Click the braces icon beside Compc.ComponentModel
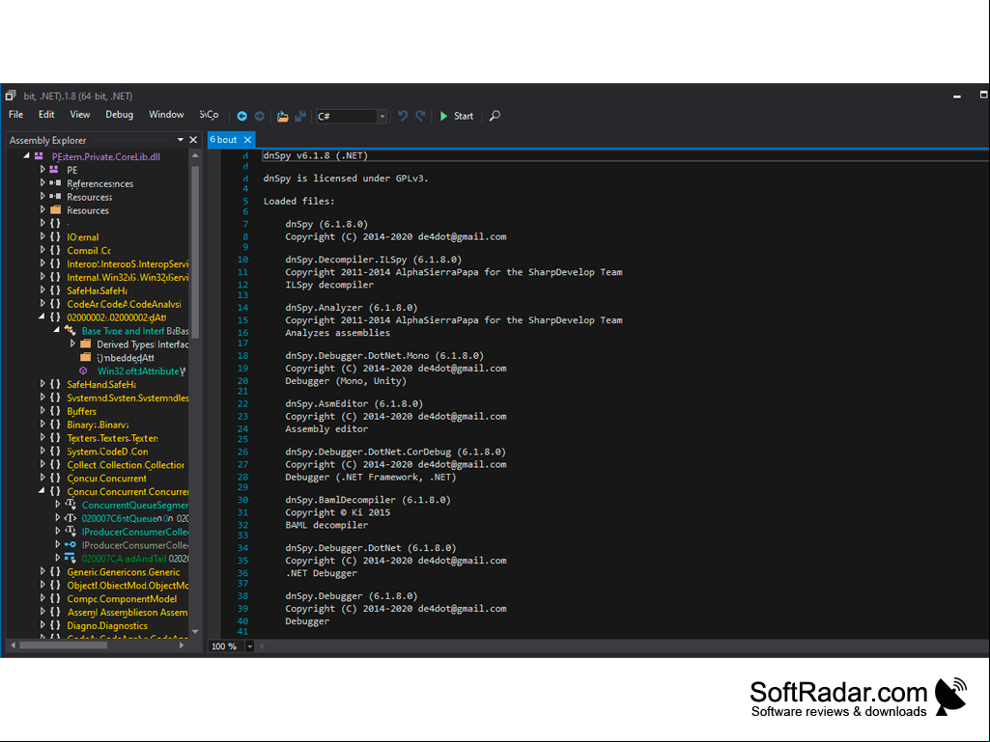Screen dimensions: 990x742 (56, 599)
